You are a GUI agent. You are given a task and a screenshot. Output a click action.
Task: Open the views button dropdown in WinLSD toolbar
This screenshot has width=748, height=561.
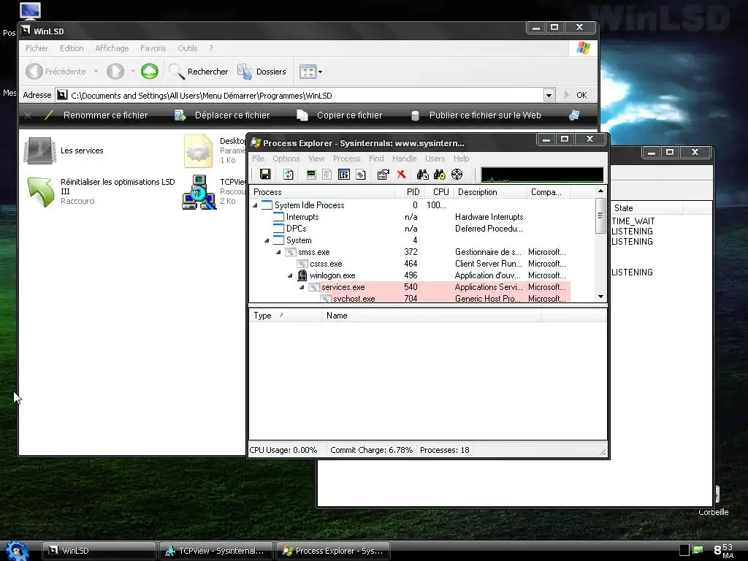point(320,72)
